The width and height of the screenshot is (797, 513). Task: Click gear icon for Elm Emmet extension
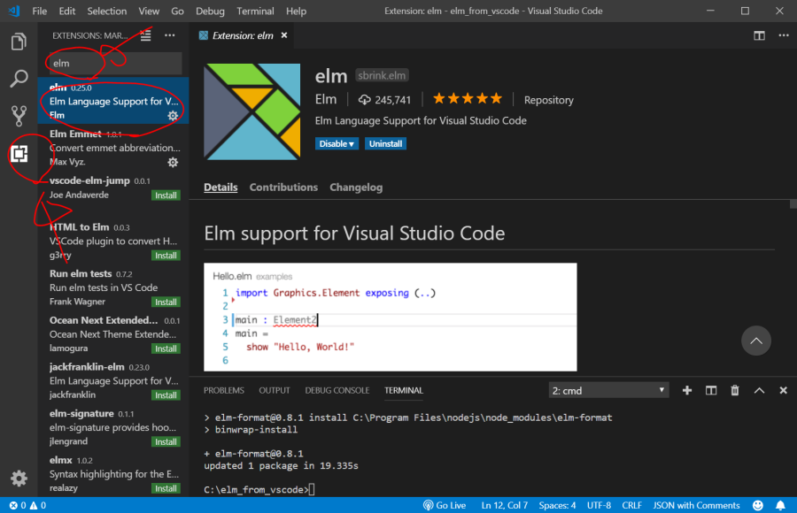[173, 163]
